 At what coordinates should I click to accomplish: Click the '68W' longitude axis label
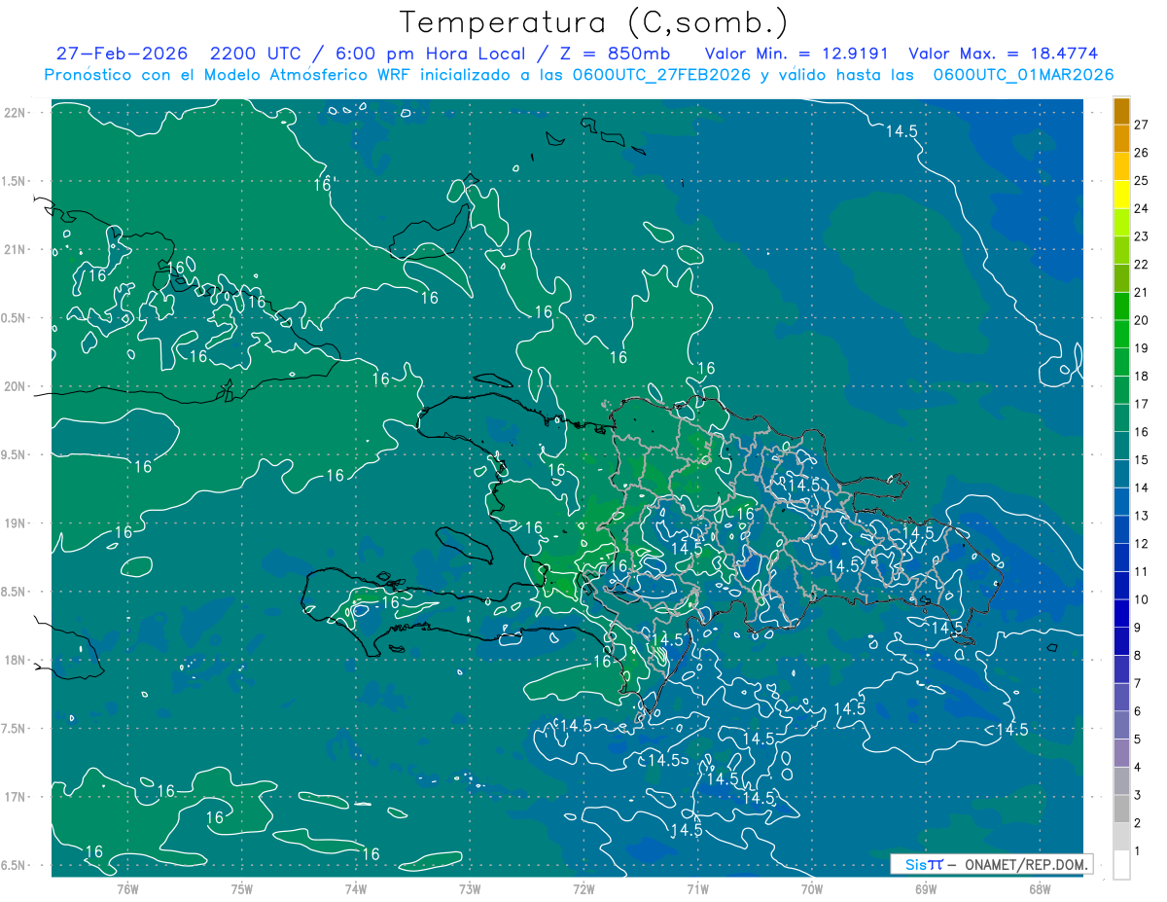pos(1040,888)
